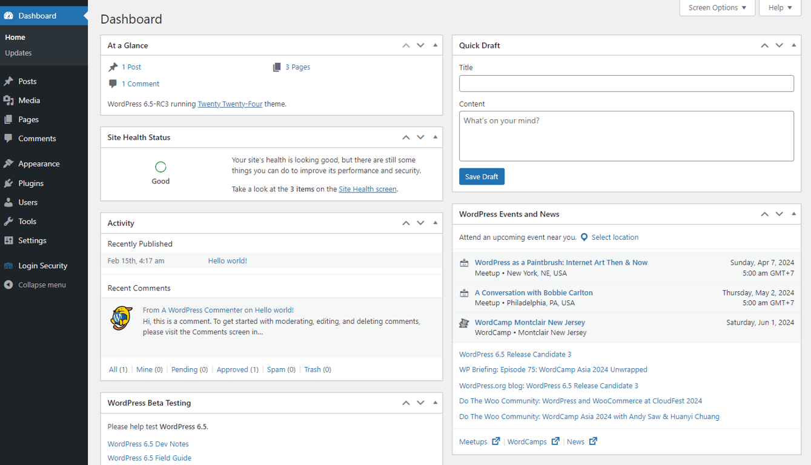This screenshot has width=811, height=465.
Task: Click inside the Quick Draft Title field
Action: tap(626, 84)
